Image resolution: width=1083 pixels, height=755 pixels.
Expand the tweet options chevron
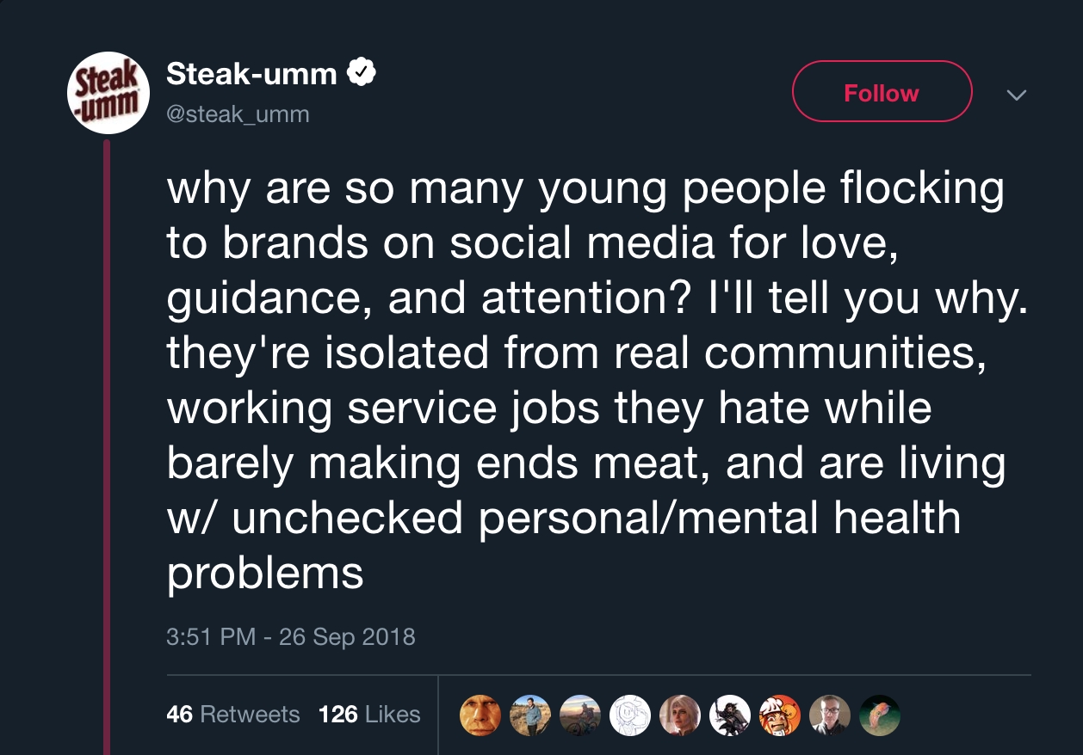pos(1017,95)
